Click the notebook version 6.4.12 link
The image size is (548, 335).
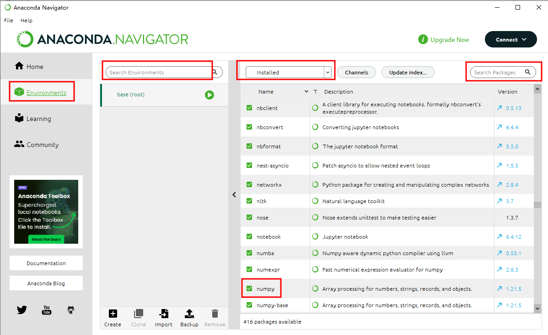point(513,236)
